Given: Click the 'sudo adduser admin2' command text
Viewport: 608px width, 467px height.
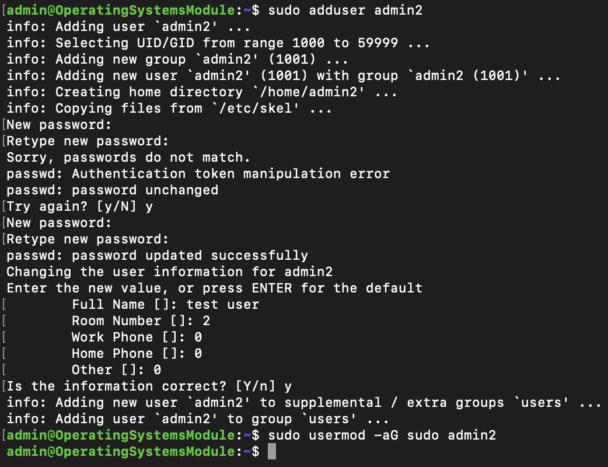Looking at the screenshot, I should pyautogui.click(x=345, y=10).
